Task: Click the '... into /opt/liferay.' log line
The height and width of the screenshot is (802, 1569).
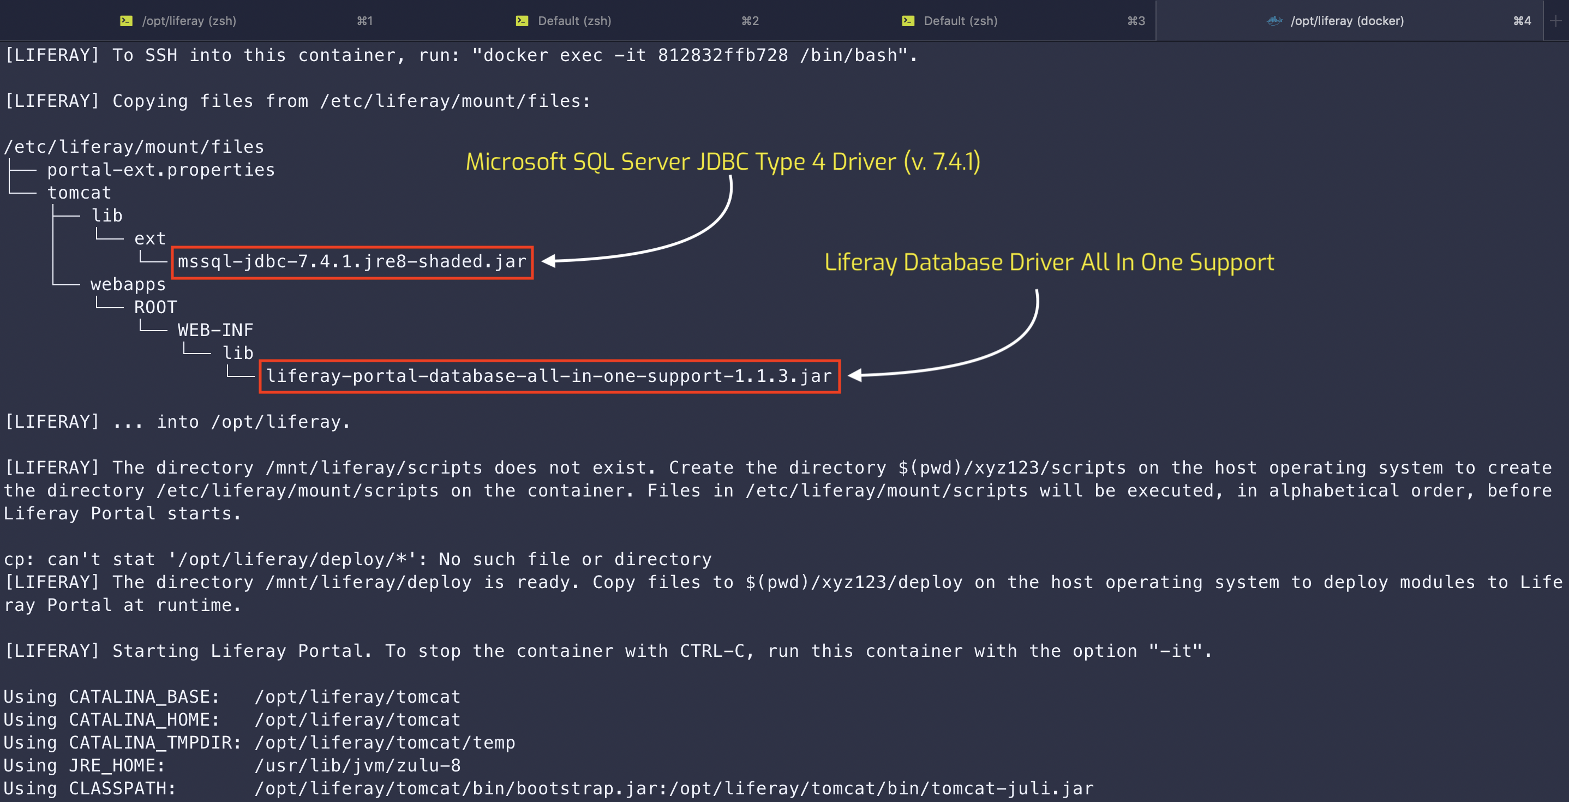Action: point(177,422)
